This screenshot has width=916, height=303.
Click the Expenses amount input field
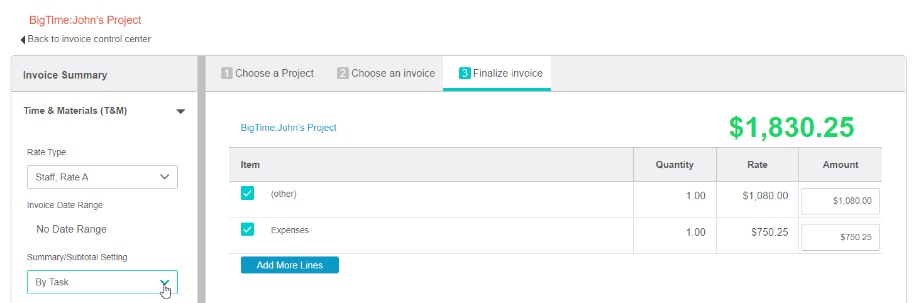pyautogui.click(x=840, y=238)
